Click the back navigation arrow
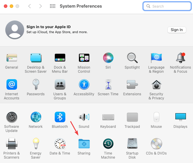Screen dimensions: 193x163 click(x=29, y=6)
